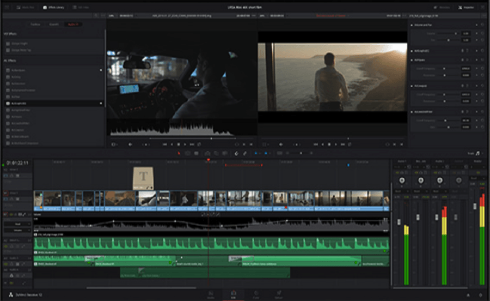The image size is (490, 301).
Task: Click the timeline viewer play button
Action: point(336,145)
